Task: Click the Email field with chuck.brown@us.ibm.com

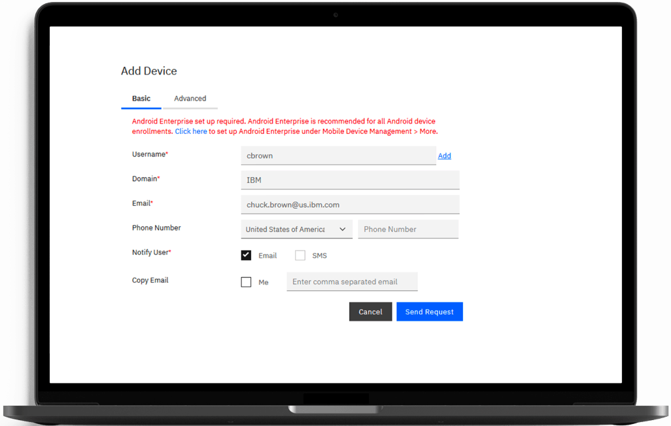Action: pyautogui.click(x=350, y=205)
